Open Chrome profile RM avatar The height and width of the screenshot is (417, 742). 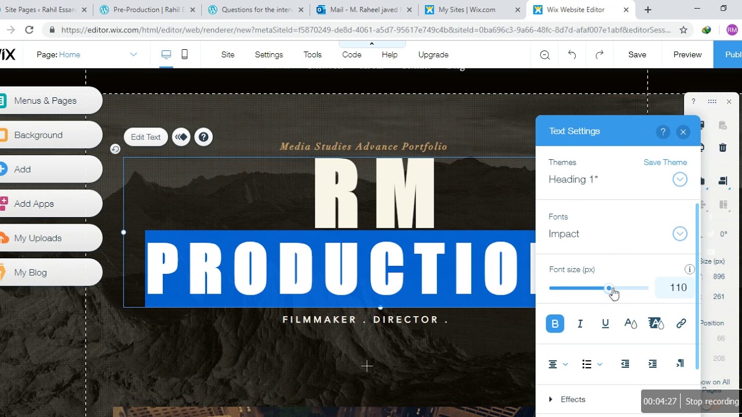tap(732, 30)
